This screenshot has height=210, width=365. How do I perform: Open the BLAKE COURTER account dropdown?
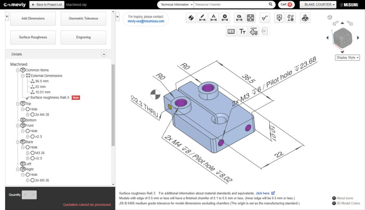click(x=318, y=5)
